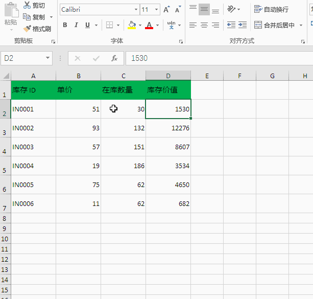Click the formula bar showing 1530

pyautogui.click(x=219, y=58)
